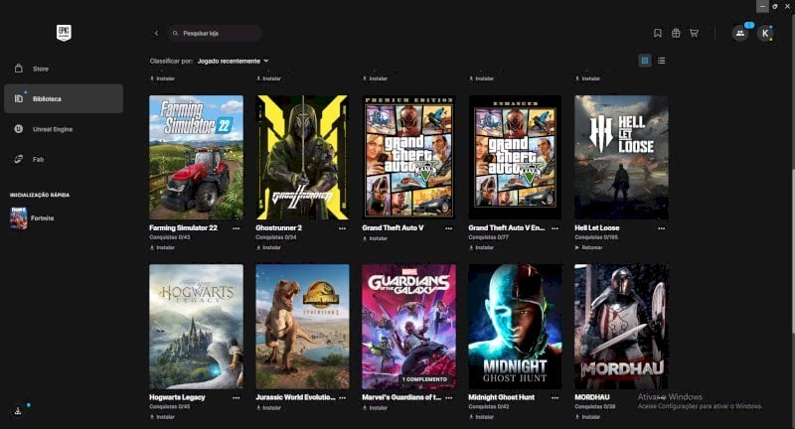Screen dimensions: 795x429
Task: Open Hogwarts Legacy cover art
Action: tap(196, 327)
